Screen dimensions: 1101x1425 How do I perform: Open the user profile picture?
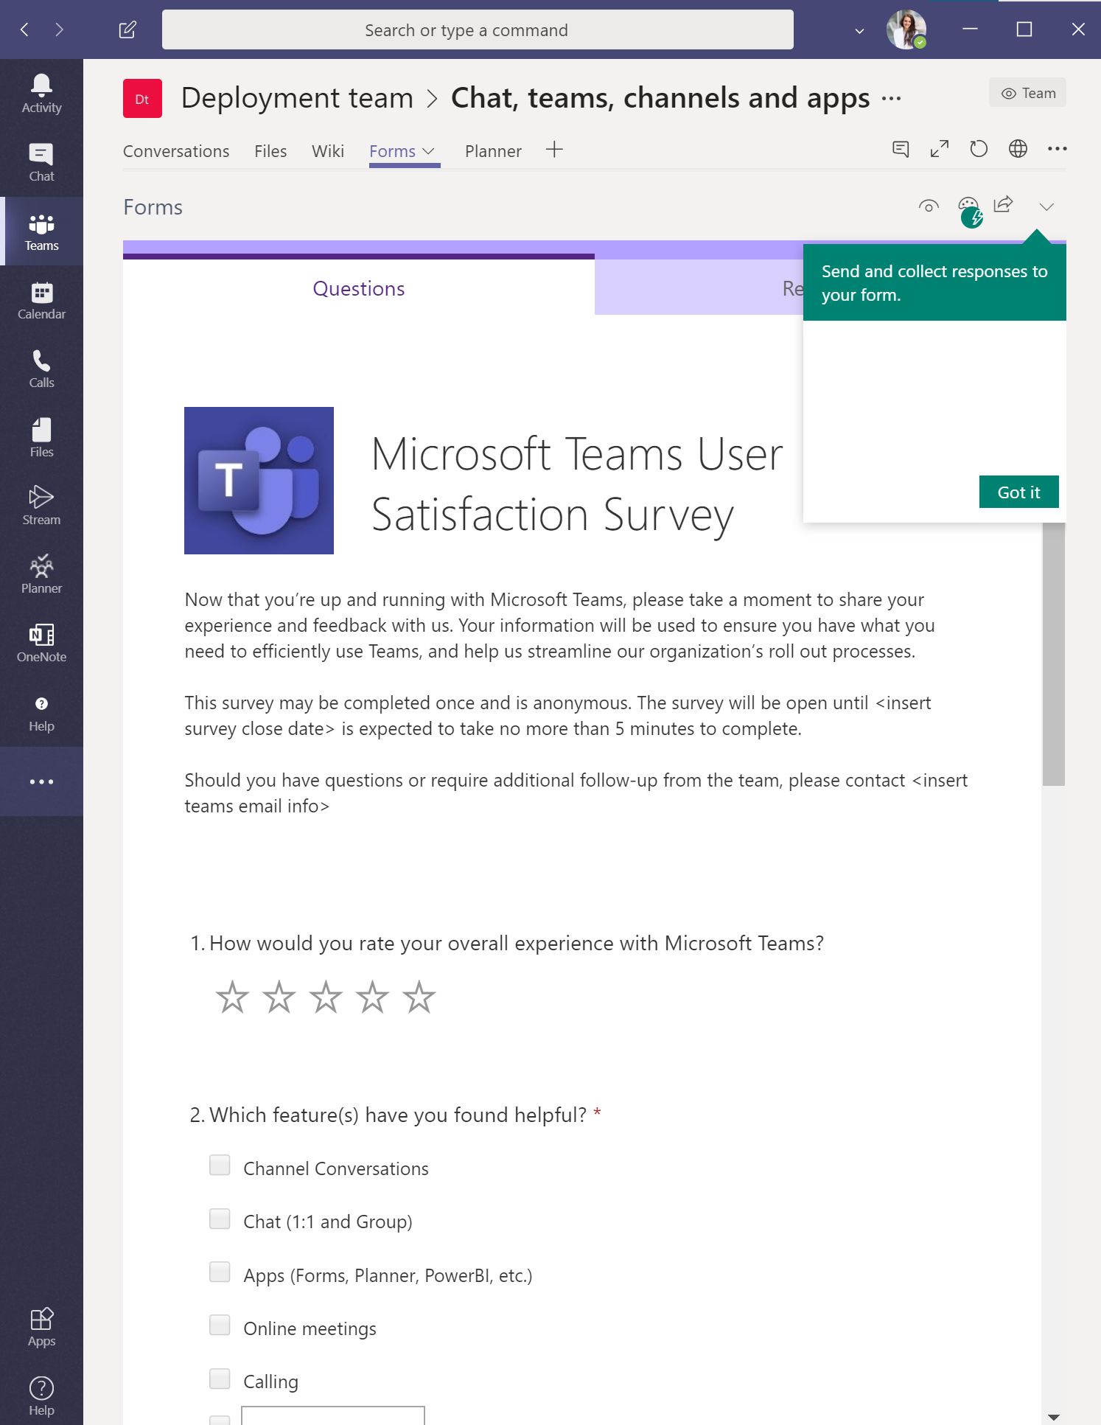coord(906,29)
